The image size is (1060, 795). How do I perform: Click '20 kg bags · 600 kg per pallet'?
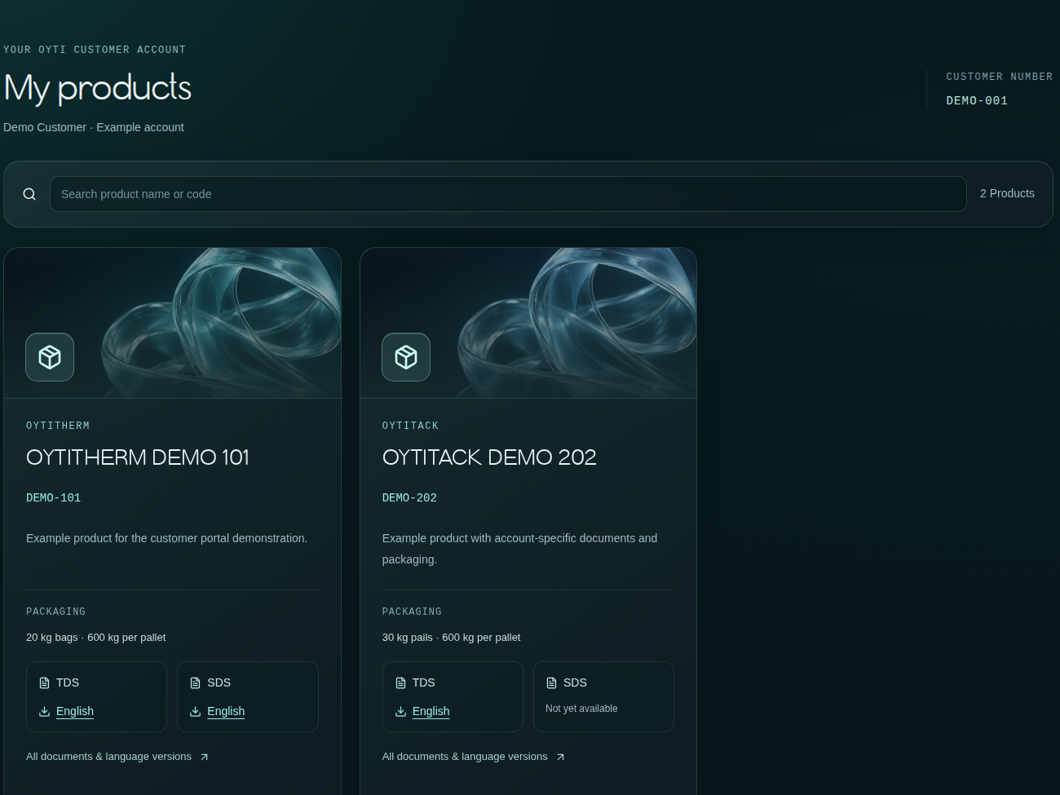click(x=95, y=638)
